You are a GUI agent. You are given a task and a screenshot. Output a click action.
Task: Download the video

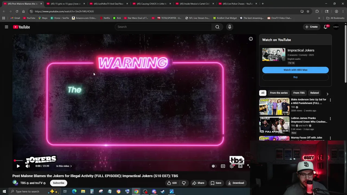tap(236, 183)
